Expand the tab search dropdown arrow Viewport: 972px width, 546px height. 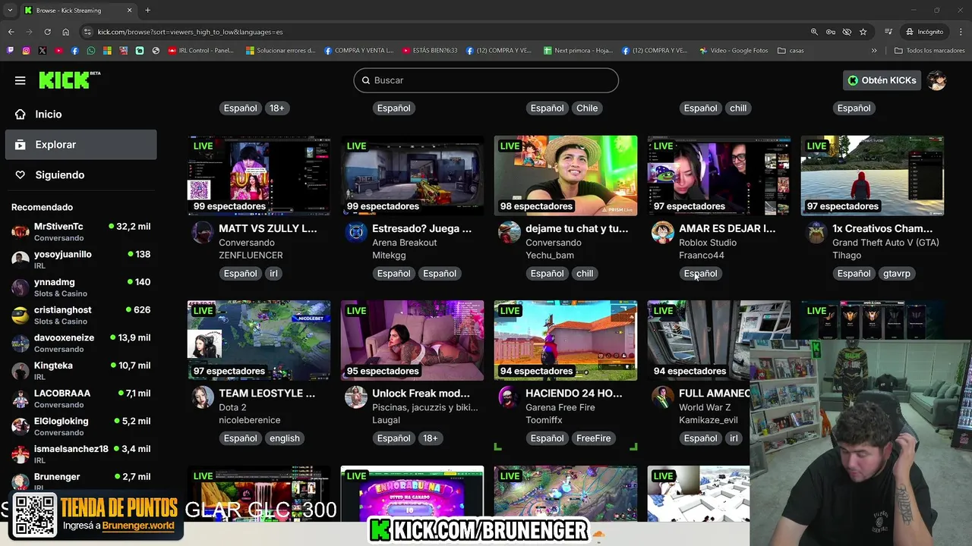(x=10, y=11)
